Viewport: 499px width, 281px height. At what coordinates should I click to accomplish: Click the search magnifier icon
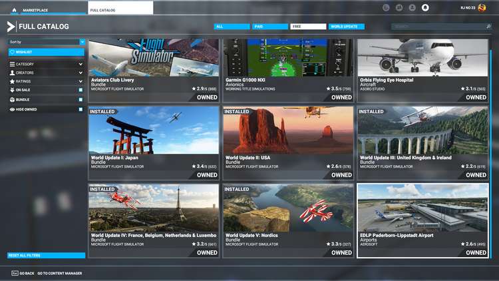pyautogui.click(x=488, y=27)
